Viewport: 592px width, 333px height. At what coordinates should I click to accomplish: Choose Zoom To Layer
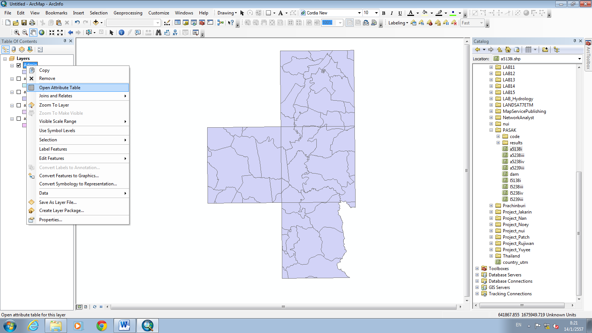[x=78, y=105]
